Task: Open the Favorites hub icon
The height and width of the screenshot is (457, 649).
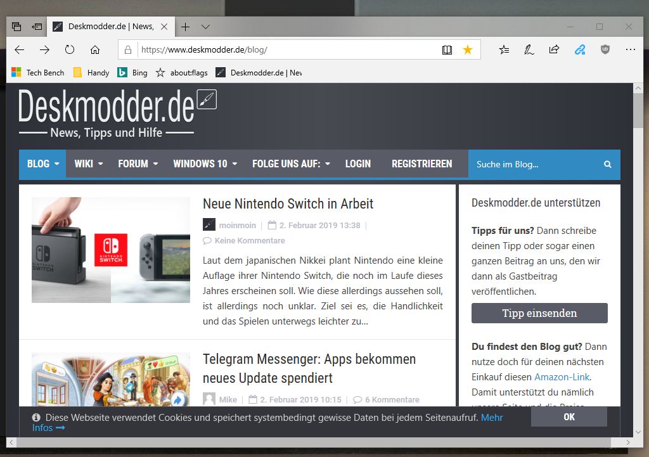Action: (x=504, y=49)
